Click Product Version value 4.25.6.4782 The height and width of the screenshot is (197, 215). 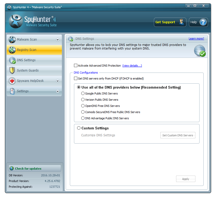(52, 181)
